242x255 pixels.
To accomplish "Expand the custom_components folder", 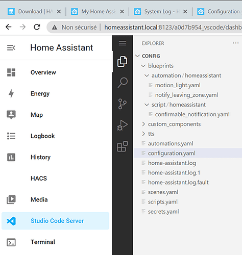I will pyautogui.click(x=171, y=124).
